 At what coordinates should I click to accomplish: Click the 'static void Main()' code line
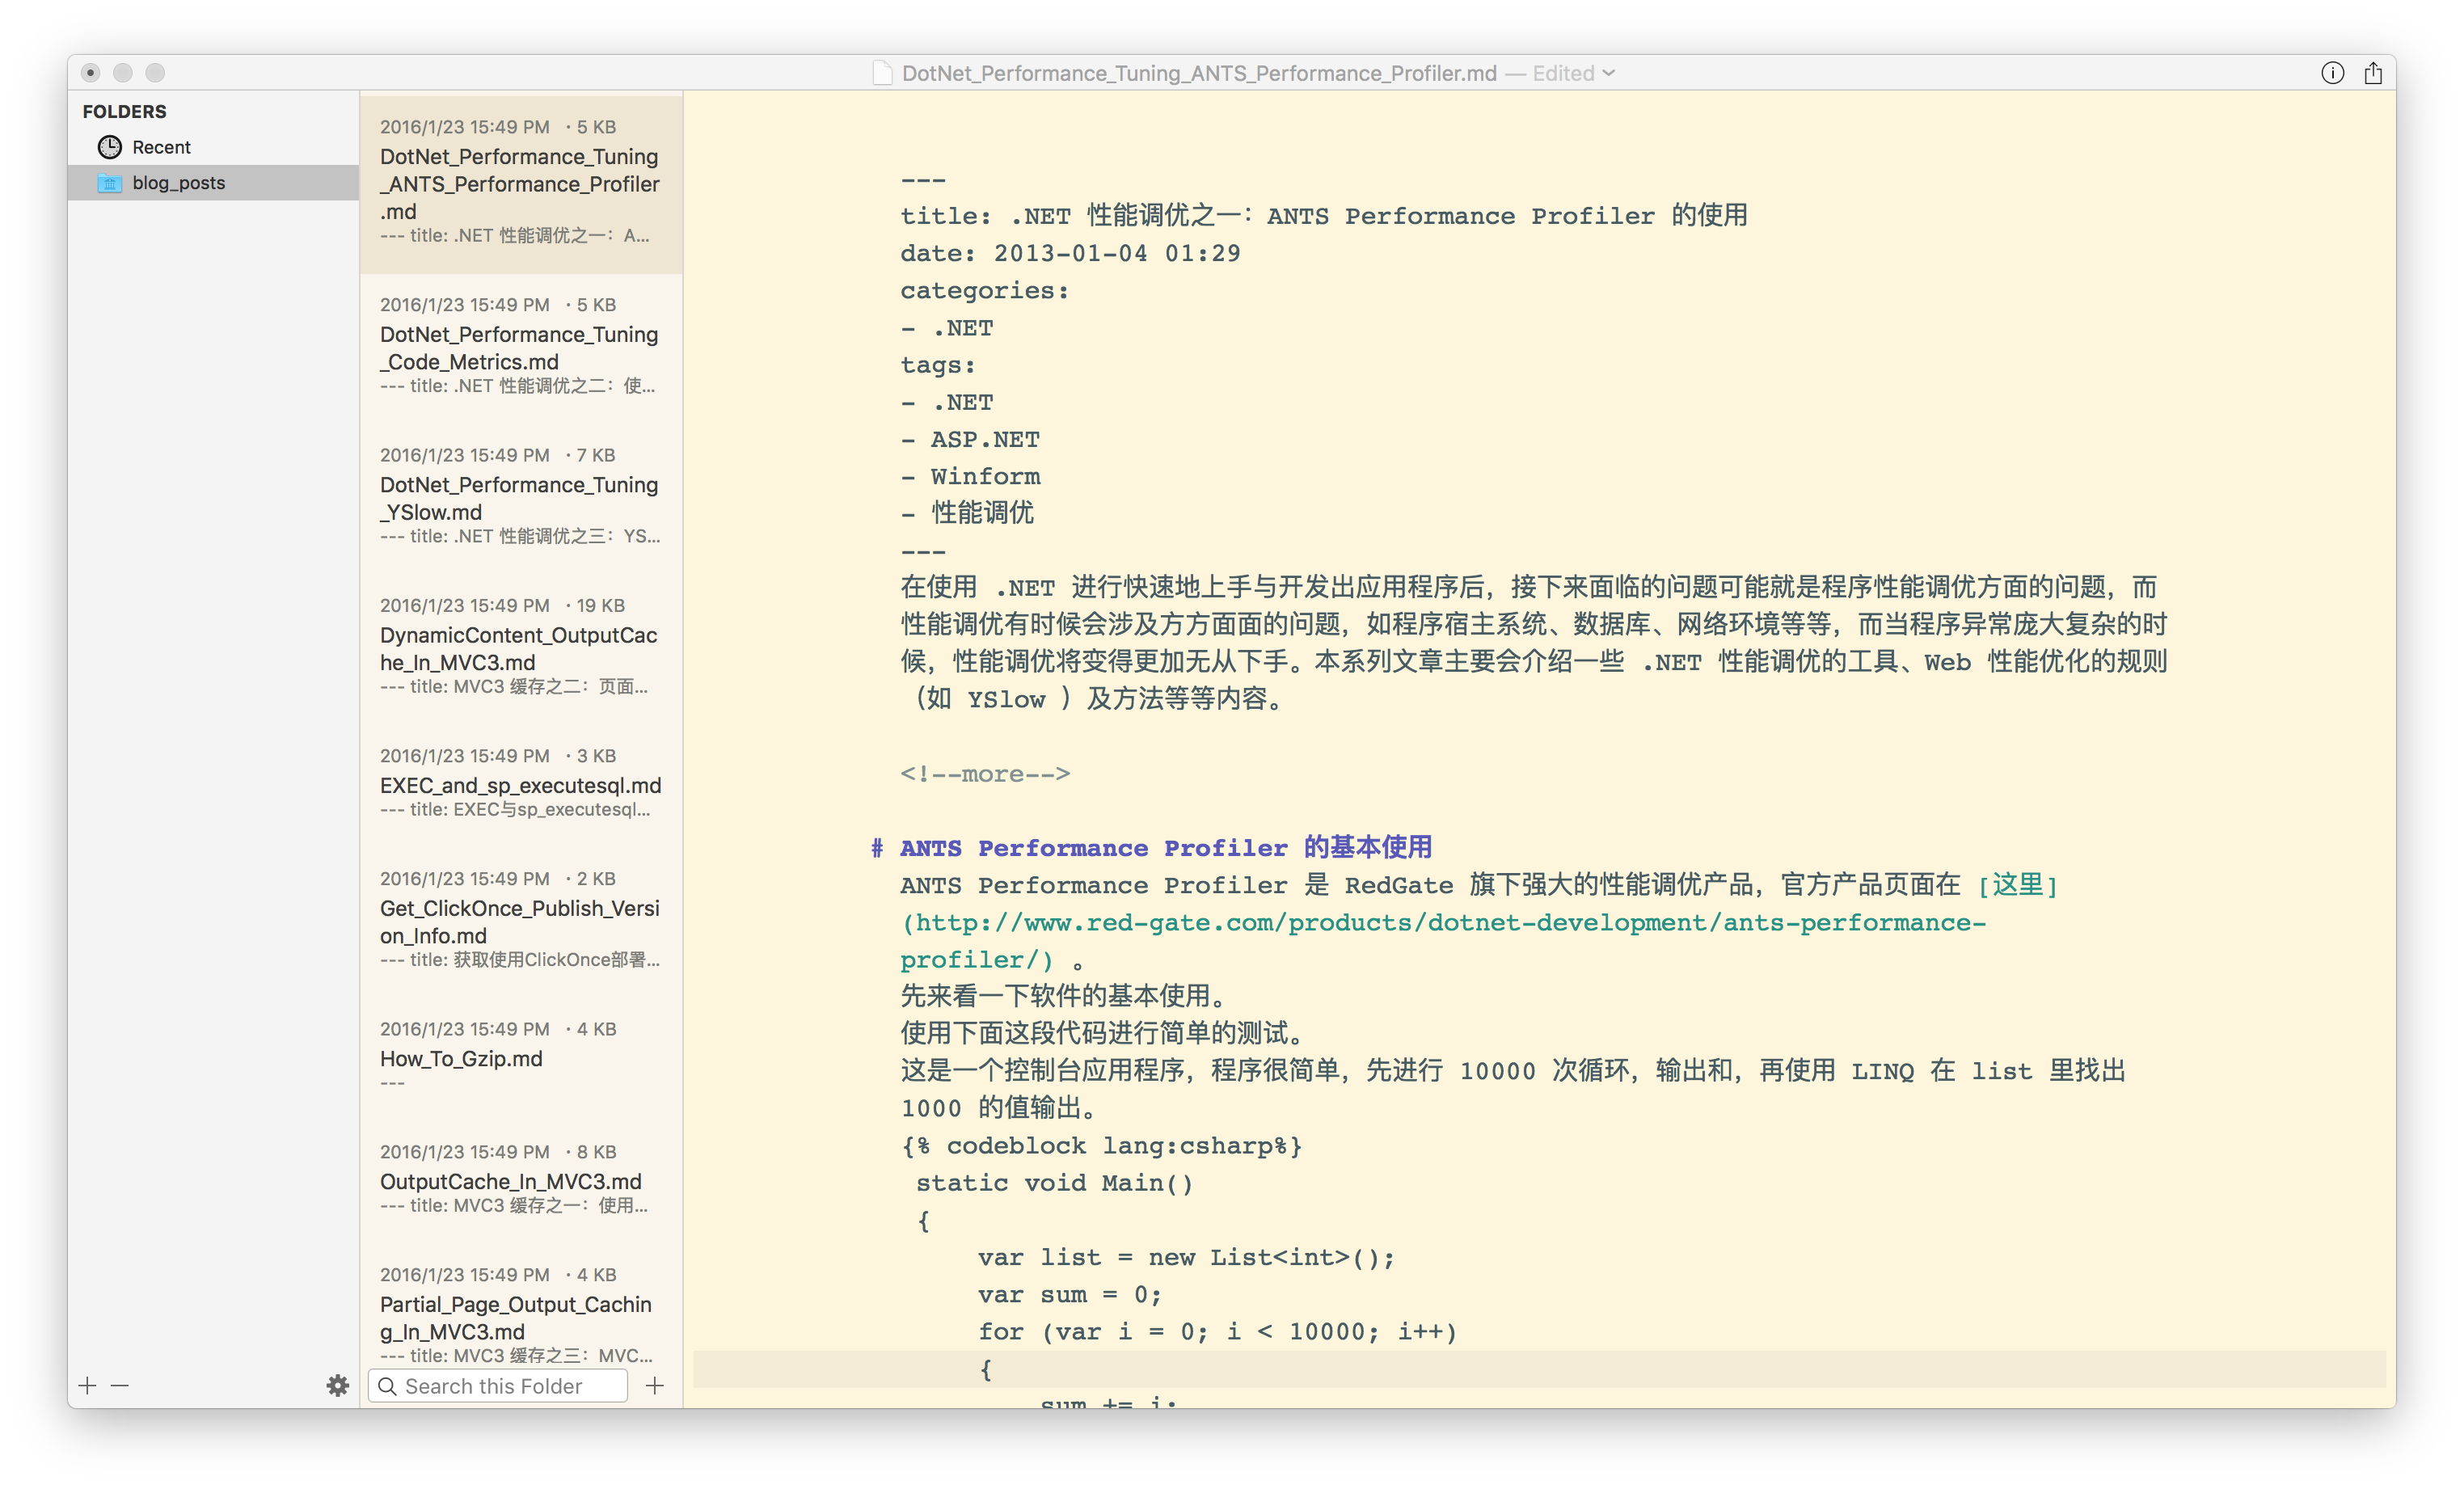point(1055,1183)
